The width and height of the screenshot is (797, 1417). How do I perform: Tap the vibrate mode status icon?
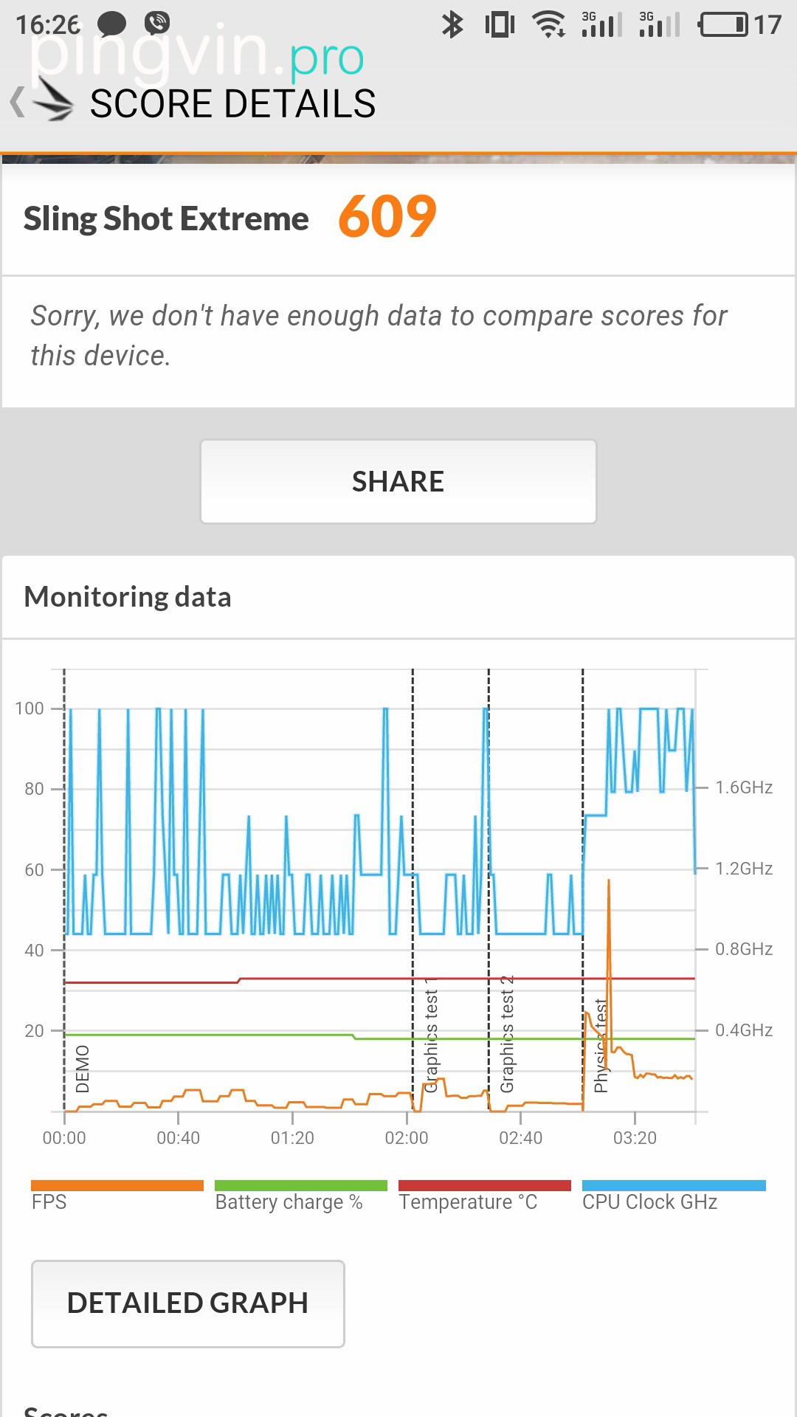point(500,24)
